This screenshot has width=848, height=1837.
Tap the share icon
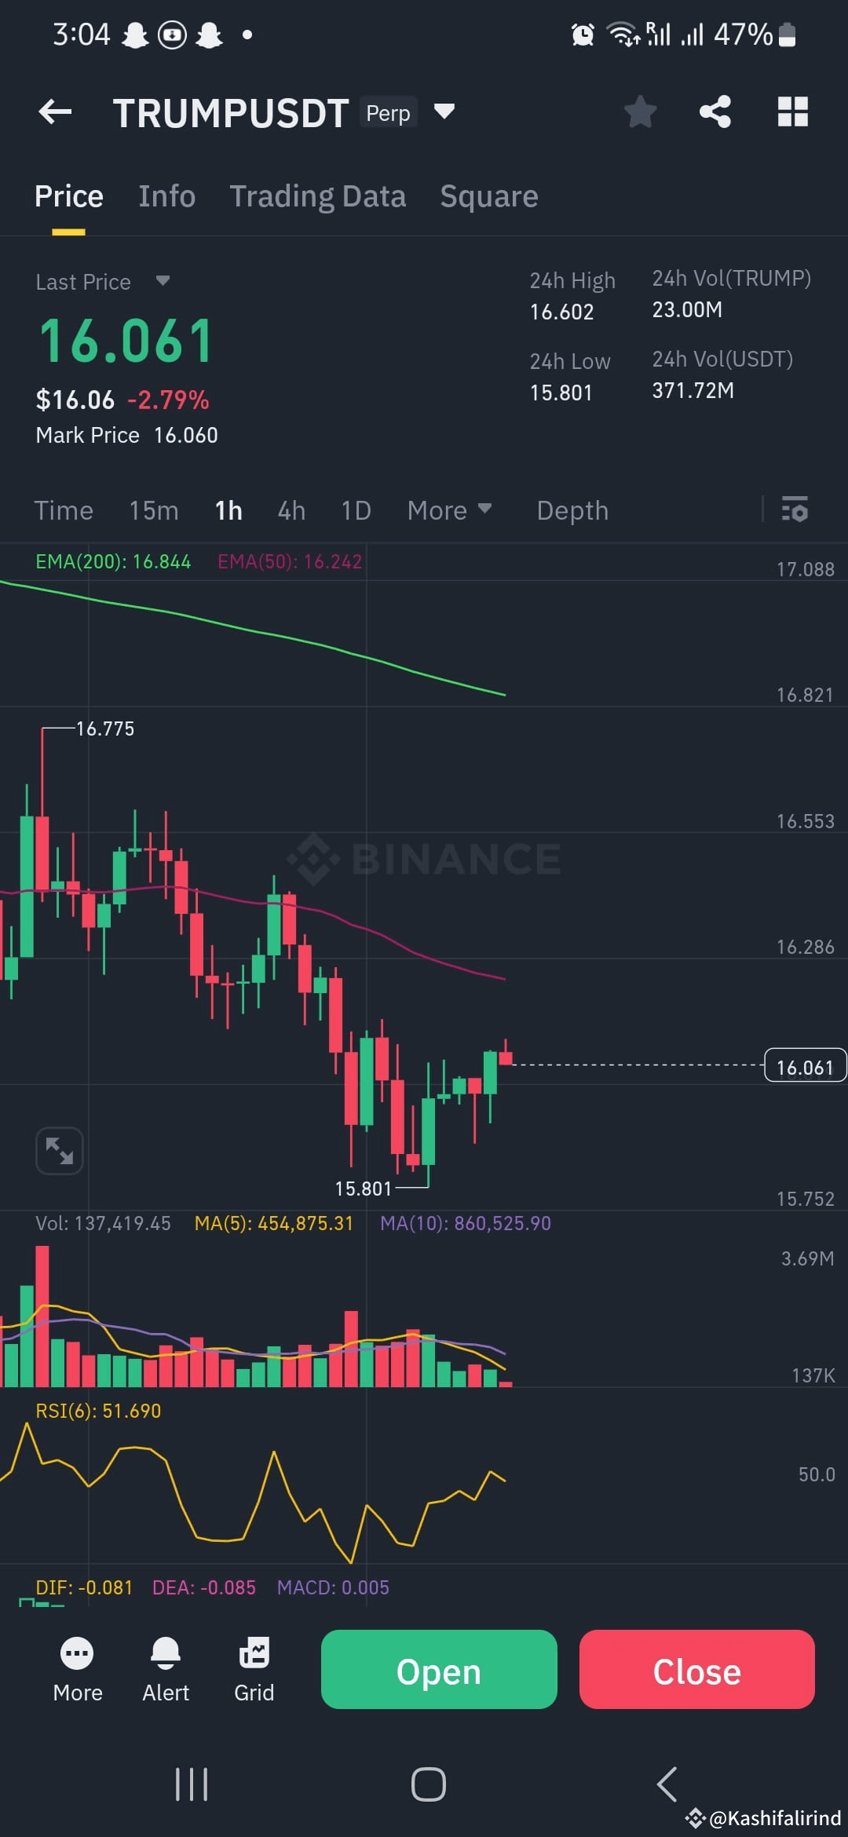[715, 111]
